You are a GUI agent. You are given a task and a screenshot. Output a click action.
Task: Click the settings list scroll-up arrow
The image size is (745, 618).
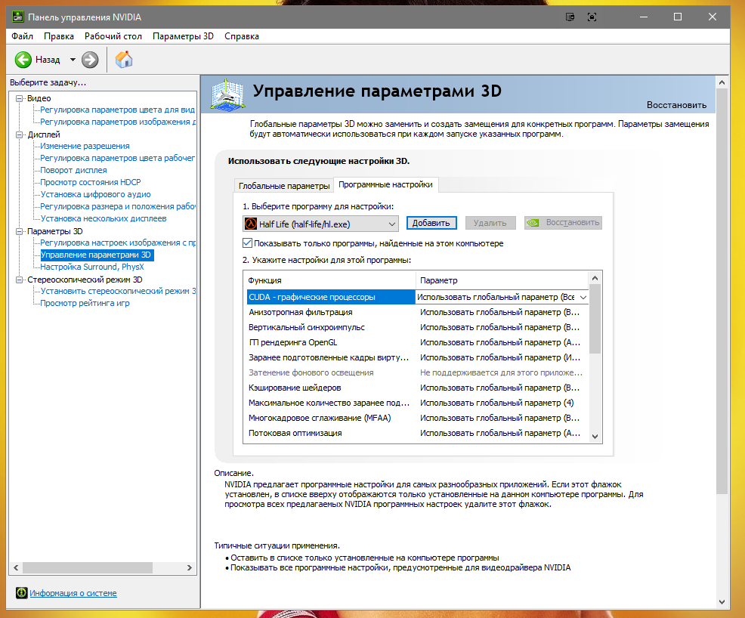[x=595, y=278]
